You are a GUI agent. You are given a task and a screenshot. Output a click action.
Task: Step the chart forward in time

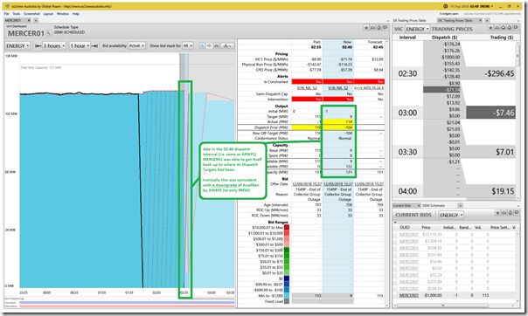pos(94,45)
